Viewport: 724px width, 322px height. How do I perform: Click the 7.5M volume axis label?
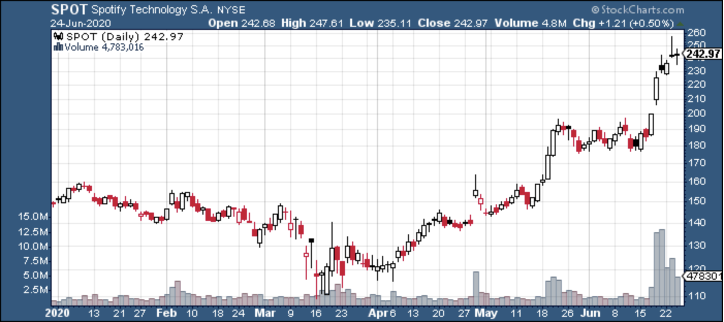pyautogui.click(x=37, y=261)
